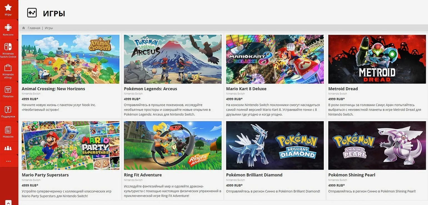This screenshot has height=205, width=428.
Task: Open Ring Fit Adventure title link
Action: [x=143, y=175]
